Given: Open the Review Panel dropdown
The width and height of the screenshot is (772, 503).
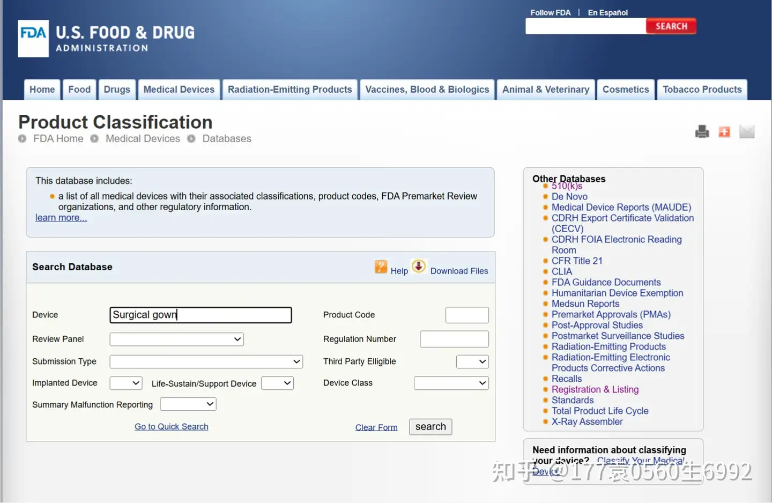Looking at the screenshot, I should [177, 339].
